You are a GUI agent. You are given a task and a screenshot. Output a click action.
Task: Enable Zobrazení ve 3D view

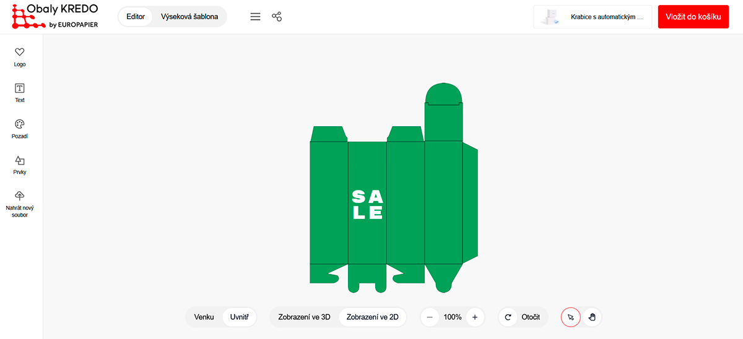tap(304, 317)
